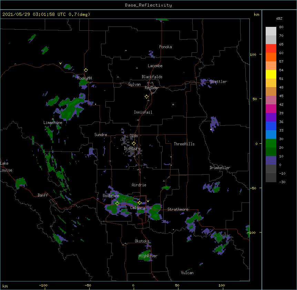Click the yellow V marker northwest of RockyMH
The width and height of the screenshot is (297, 290).
point(60,63)
